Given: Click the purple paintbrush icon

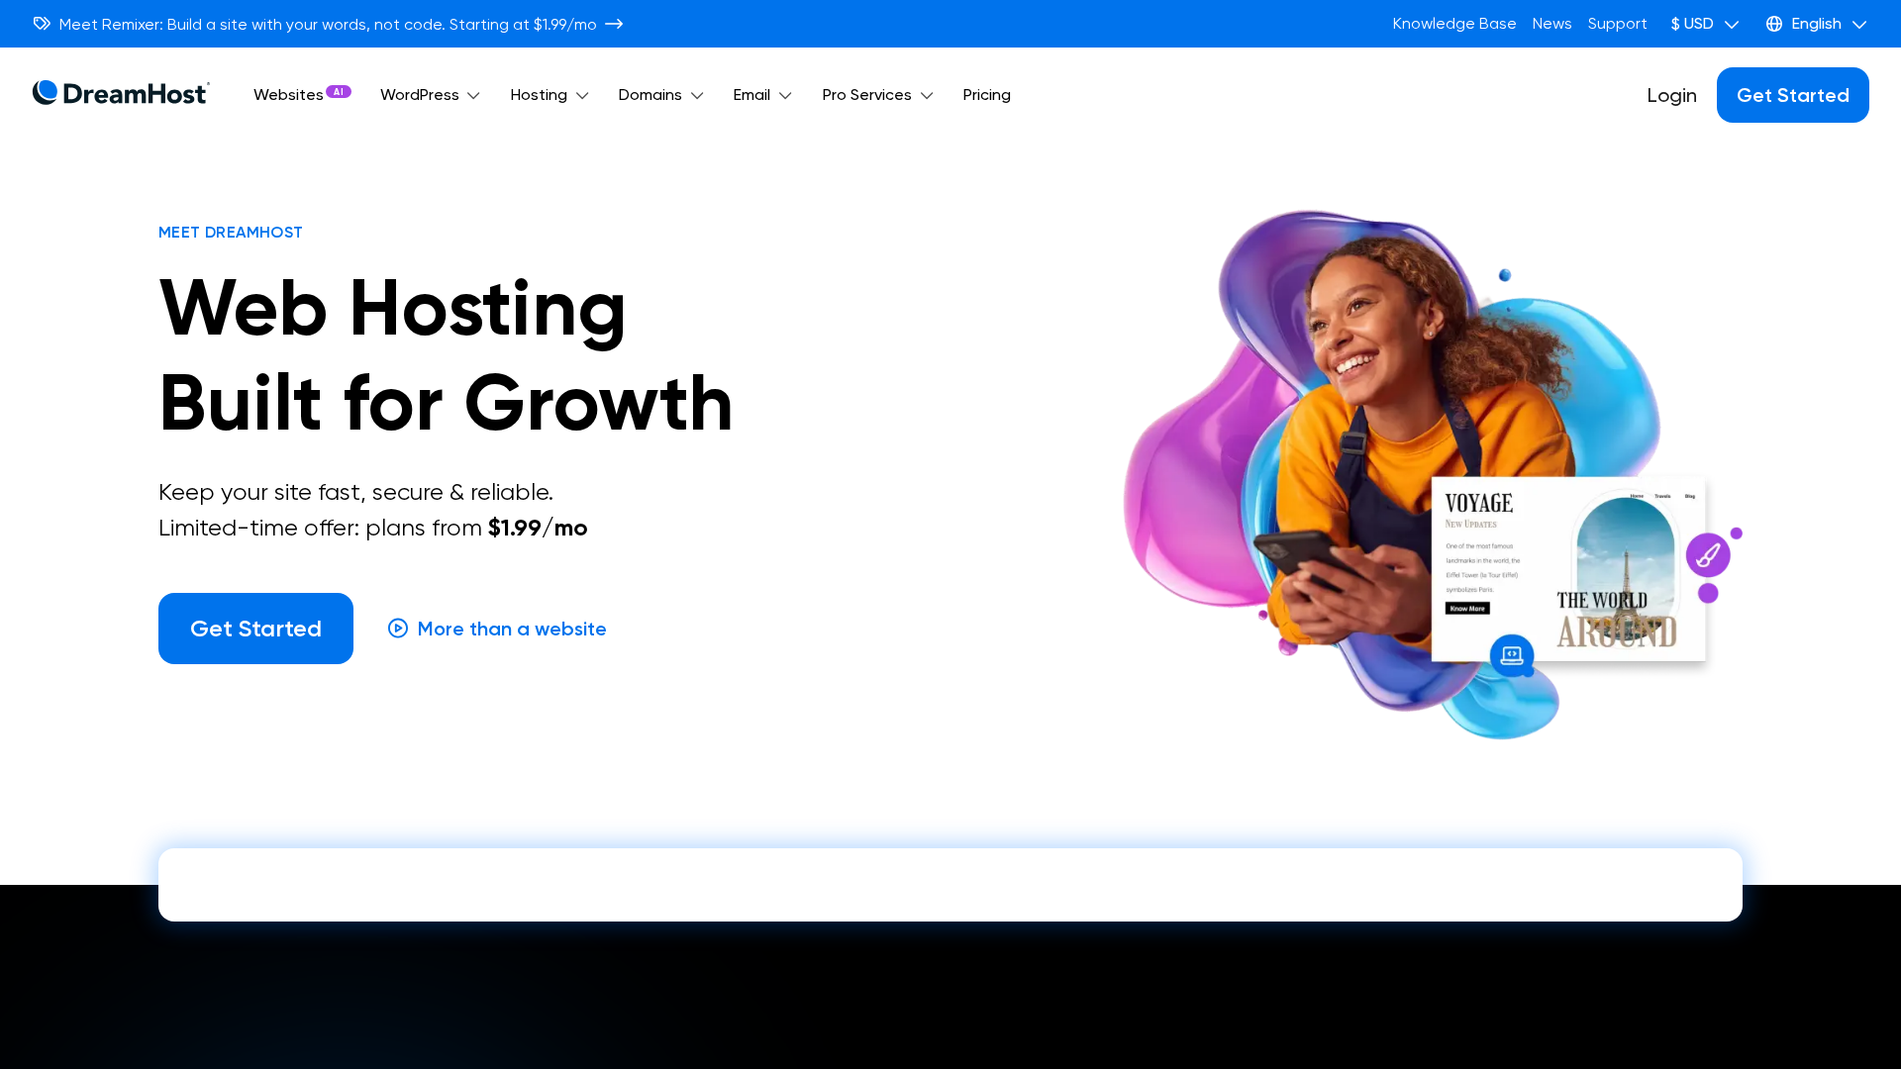Looking at the screenshot, I should [1708, 555].
